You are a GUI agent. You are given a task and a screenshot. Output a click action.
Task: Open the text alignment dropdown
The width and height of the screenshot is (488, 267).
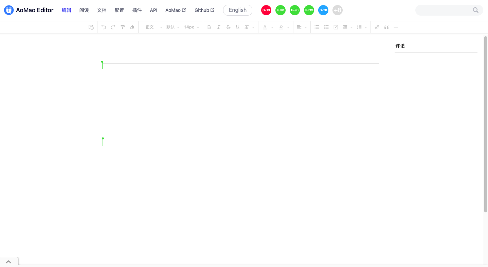click(x=301, y=27)
